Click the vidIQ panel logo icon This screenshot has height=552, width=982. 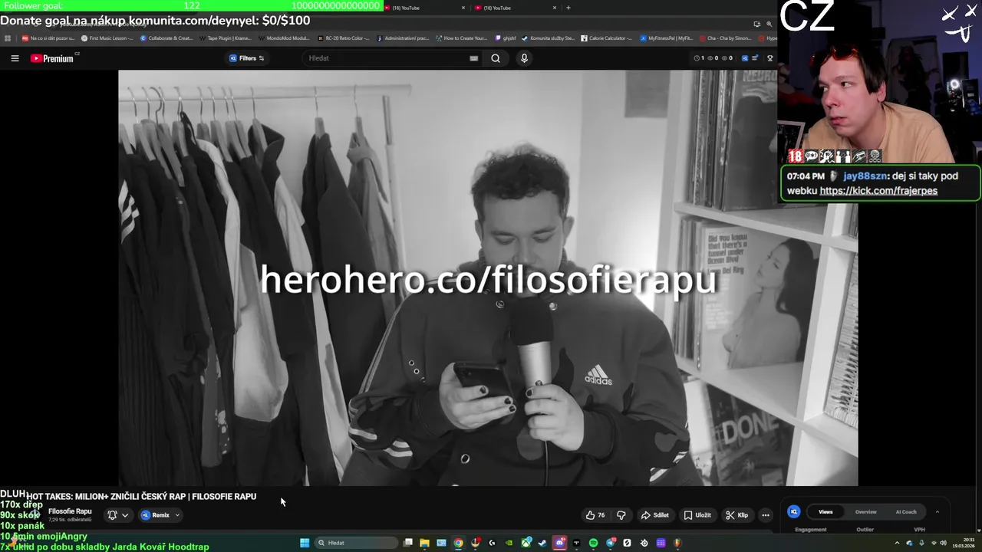[794, 511]
